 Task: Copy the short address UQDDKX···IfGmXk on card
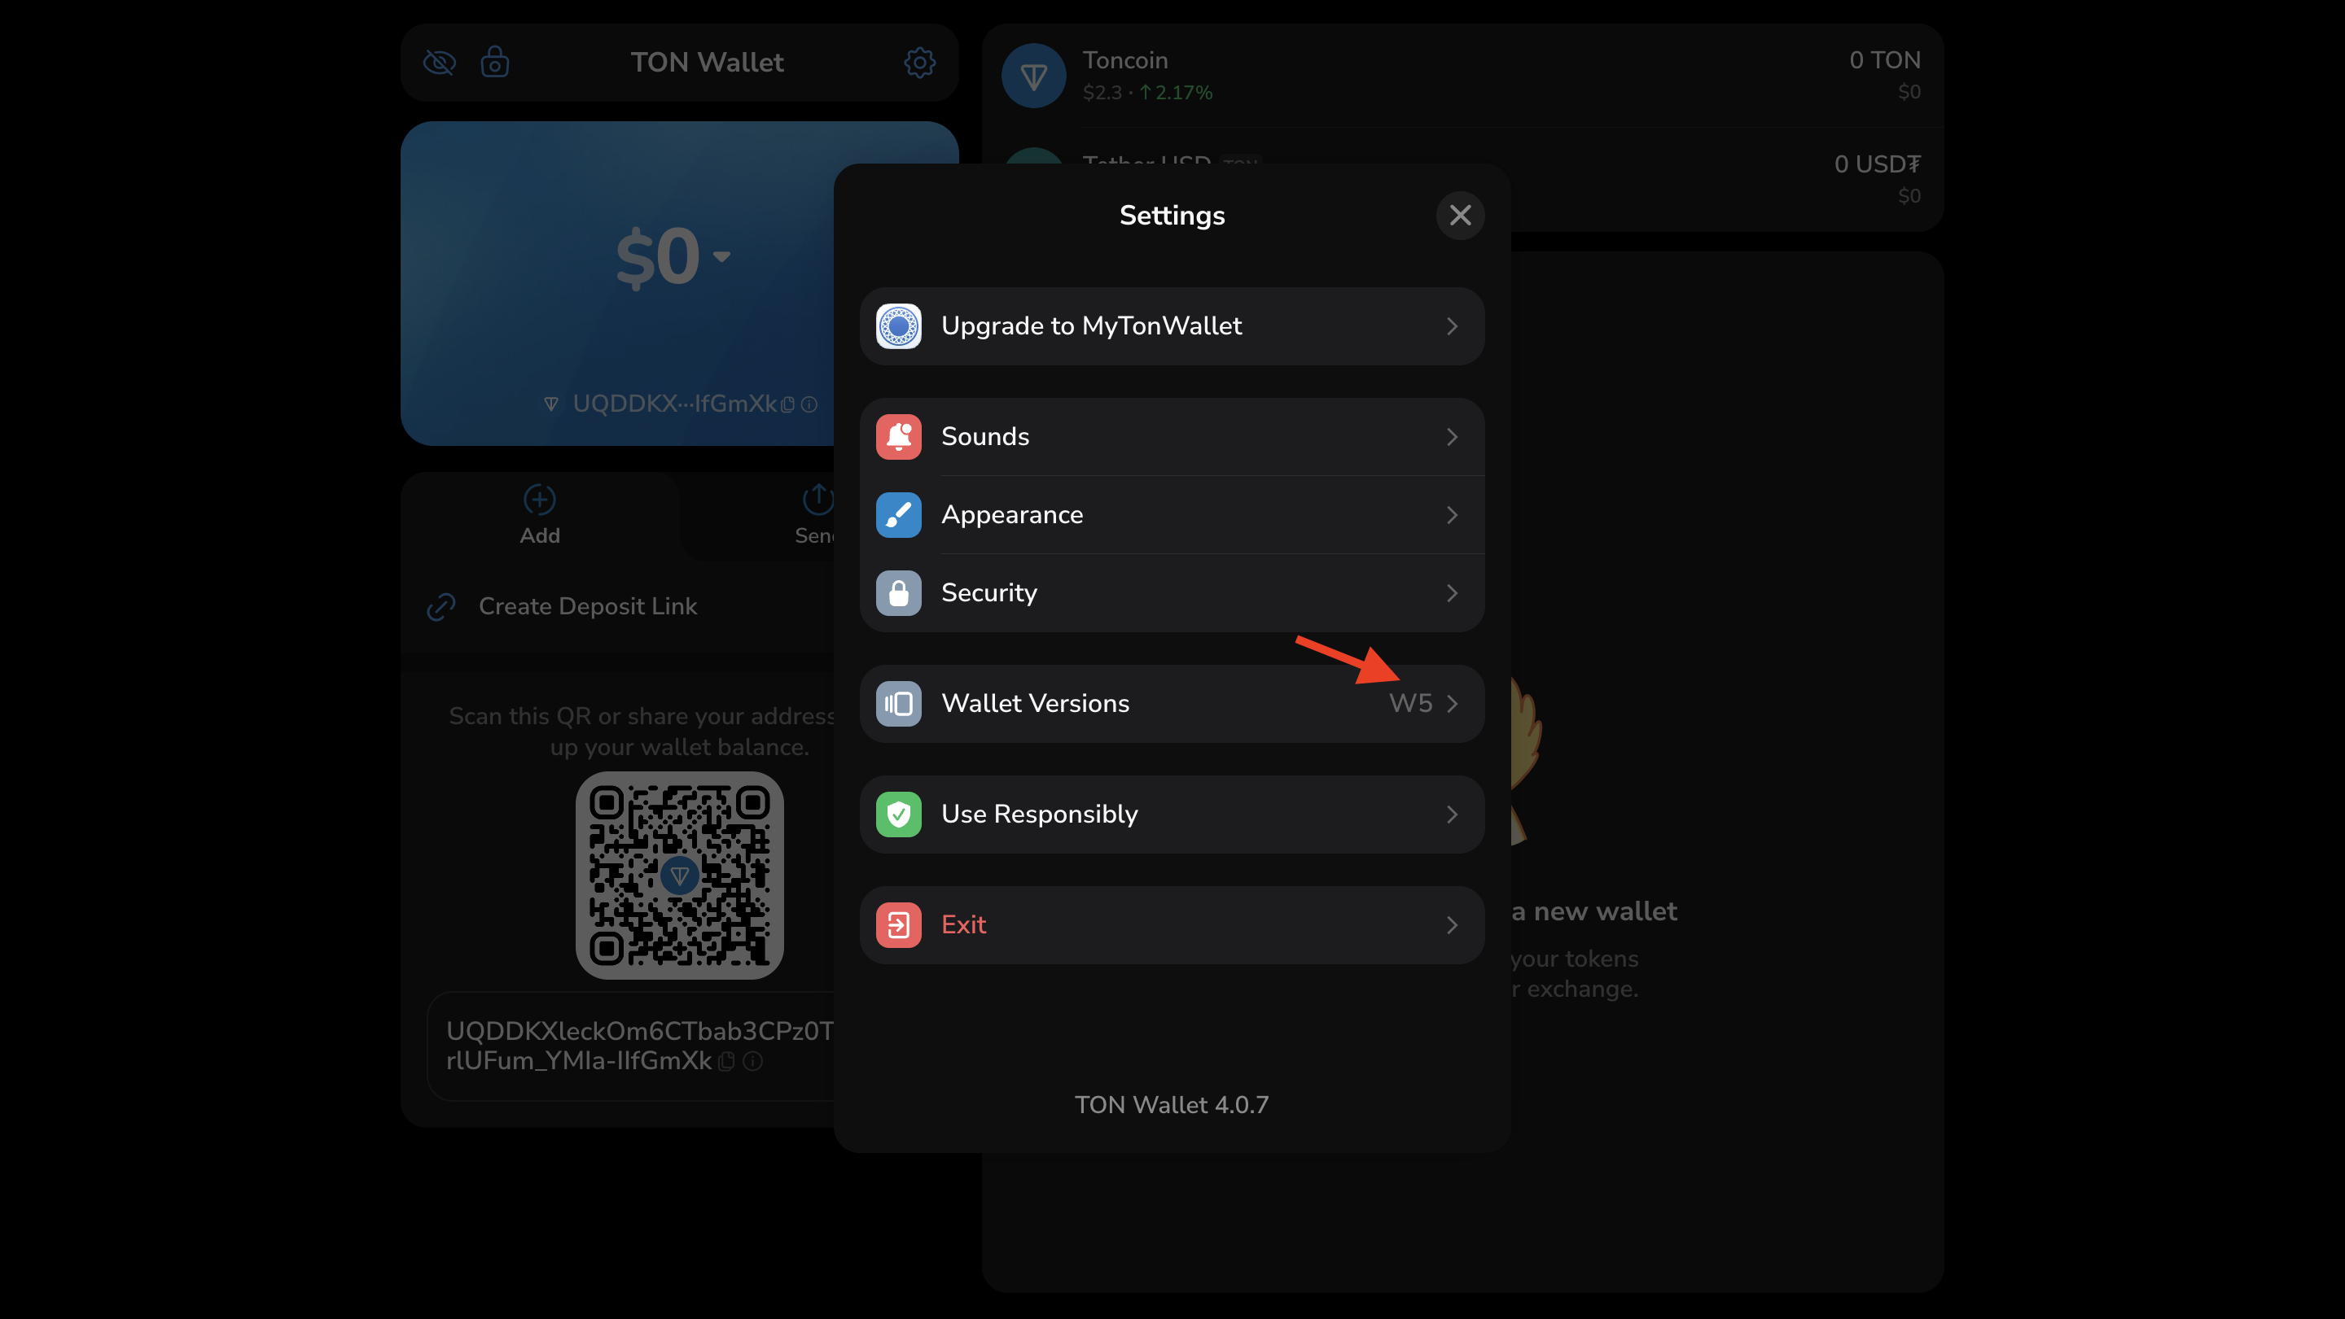tap(787, 404)
